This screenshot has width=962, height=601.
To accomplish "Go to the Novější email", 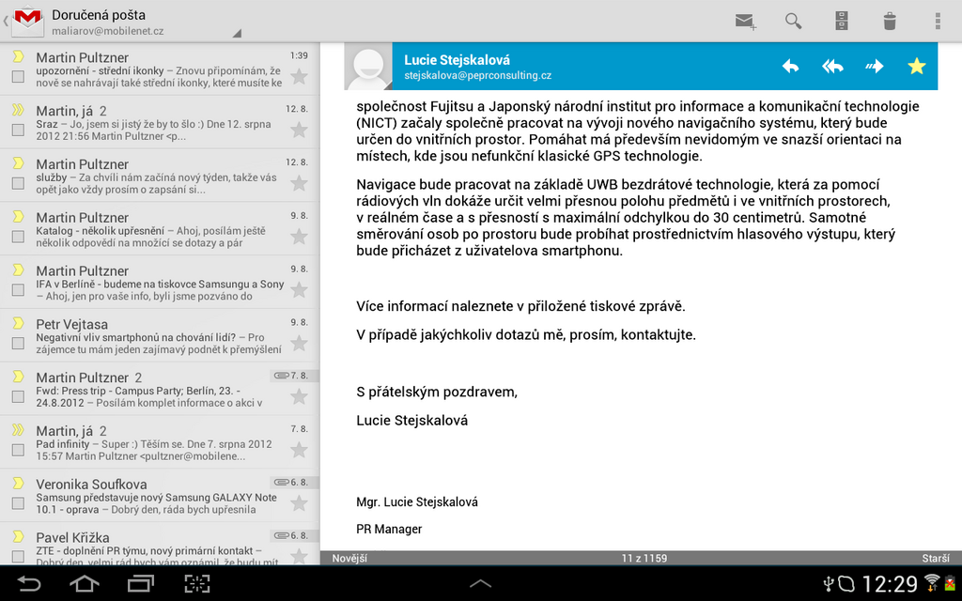I will 348,557.
